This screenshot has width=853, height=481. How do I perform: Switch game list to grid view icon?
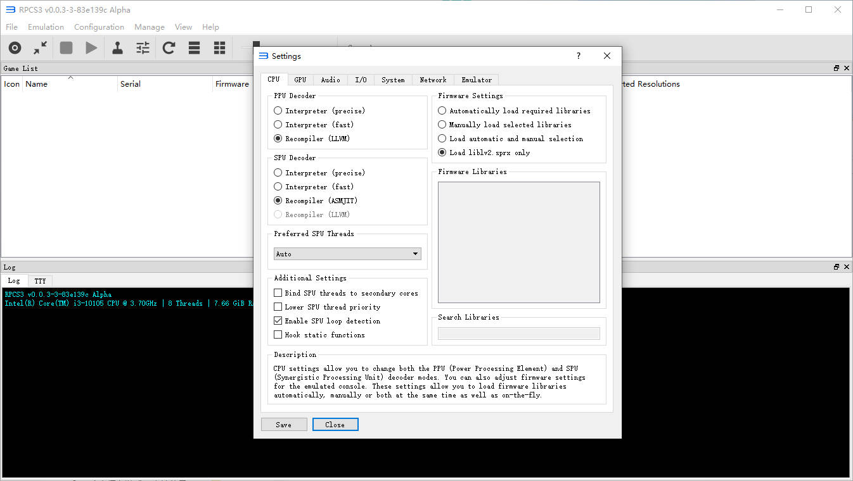[219, 47]
